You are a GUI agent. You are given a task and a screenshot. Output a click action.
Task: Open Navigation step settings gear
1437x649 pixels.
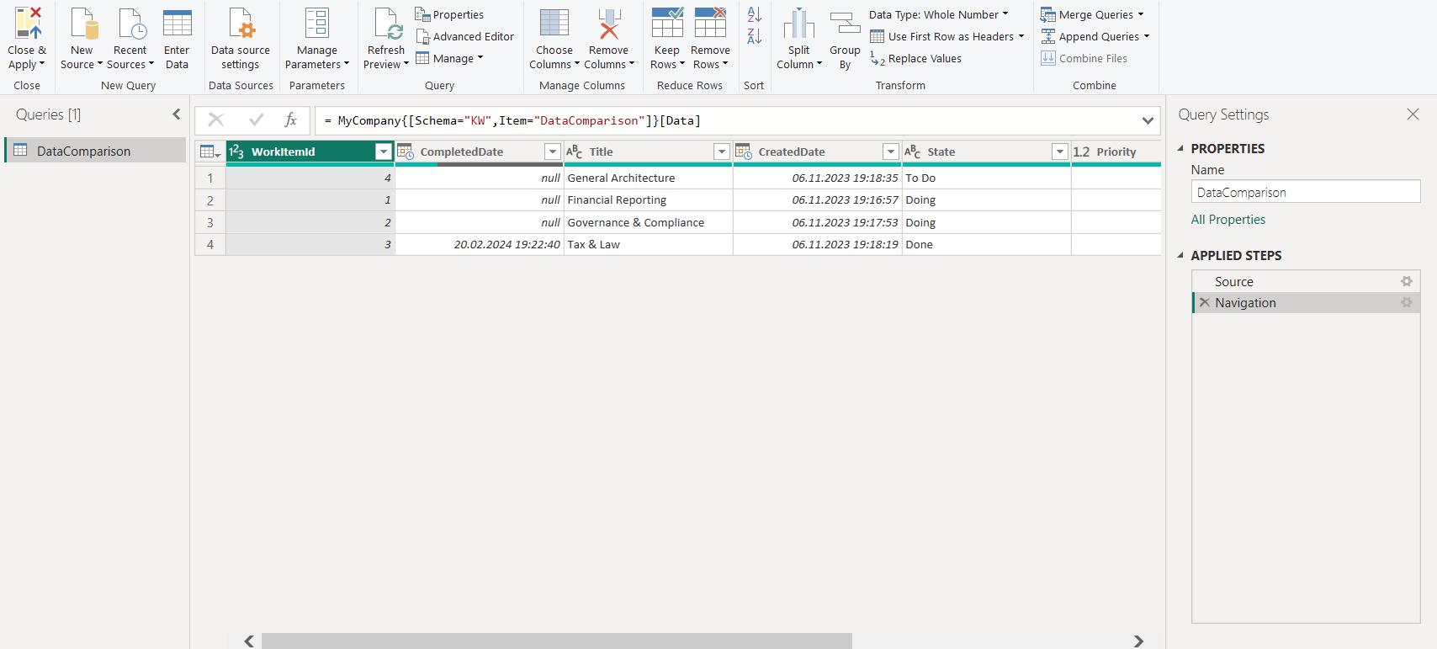(1407, 302)
